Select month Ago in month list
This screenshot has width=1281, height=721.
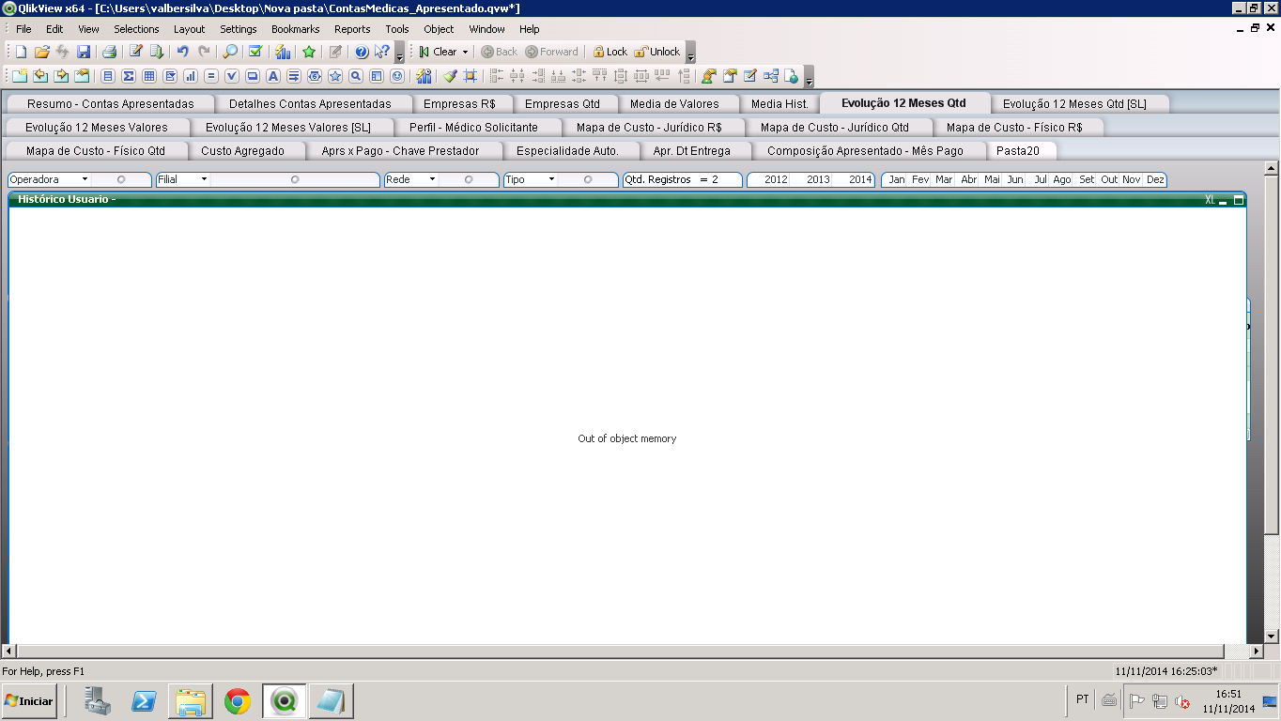1061,179
